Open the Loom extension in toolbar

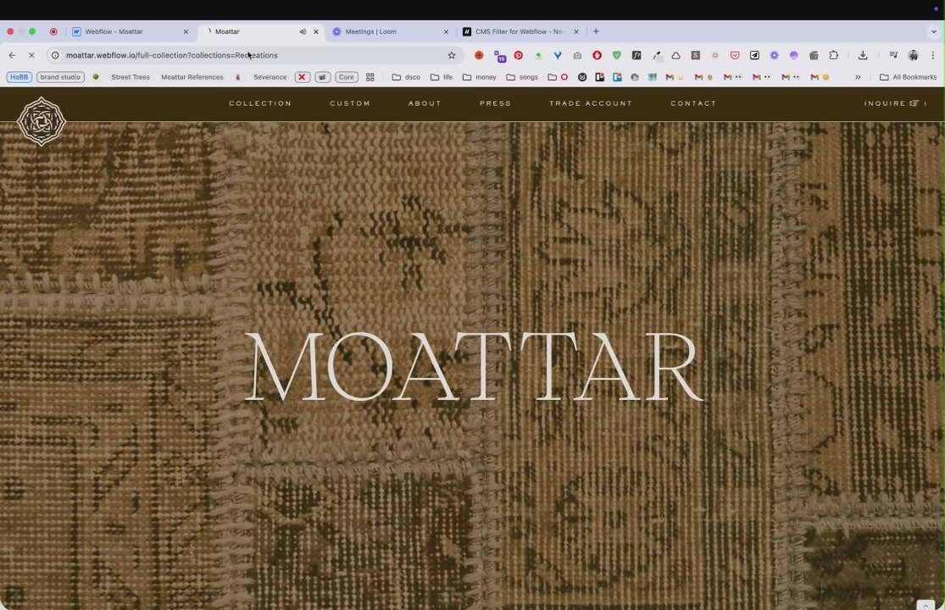pos(775,55)
